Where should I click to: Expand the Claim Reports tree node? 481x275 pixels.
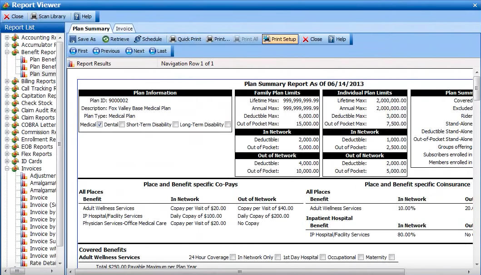tap(7, 118)
